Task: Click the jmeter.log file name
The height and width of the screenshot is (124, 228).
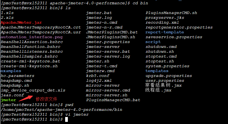Action: coord(99,18)
